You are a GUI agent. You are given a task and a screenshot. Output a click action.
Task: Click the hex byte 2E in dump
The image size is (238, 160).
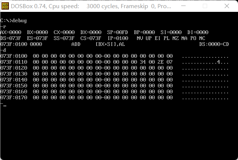161,62
